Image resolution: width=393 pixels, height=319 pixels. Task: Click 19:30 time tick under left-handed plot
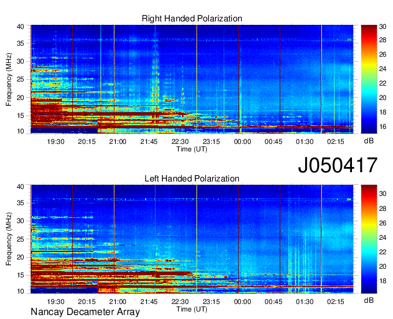tap(55, 302)
